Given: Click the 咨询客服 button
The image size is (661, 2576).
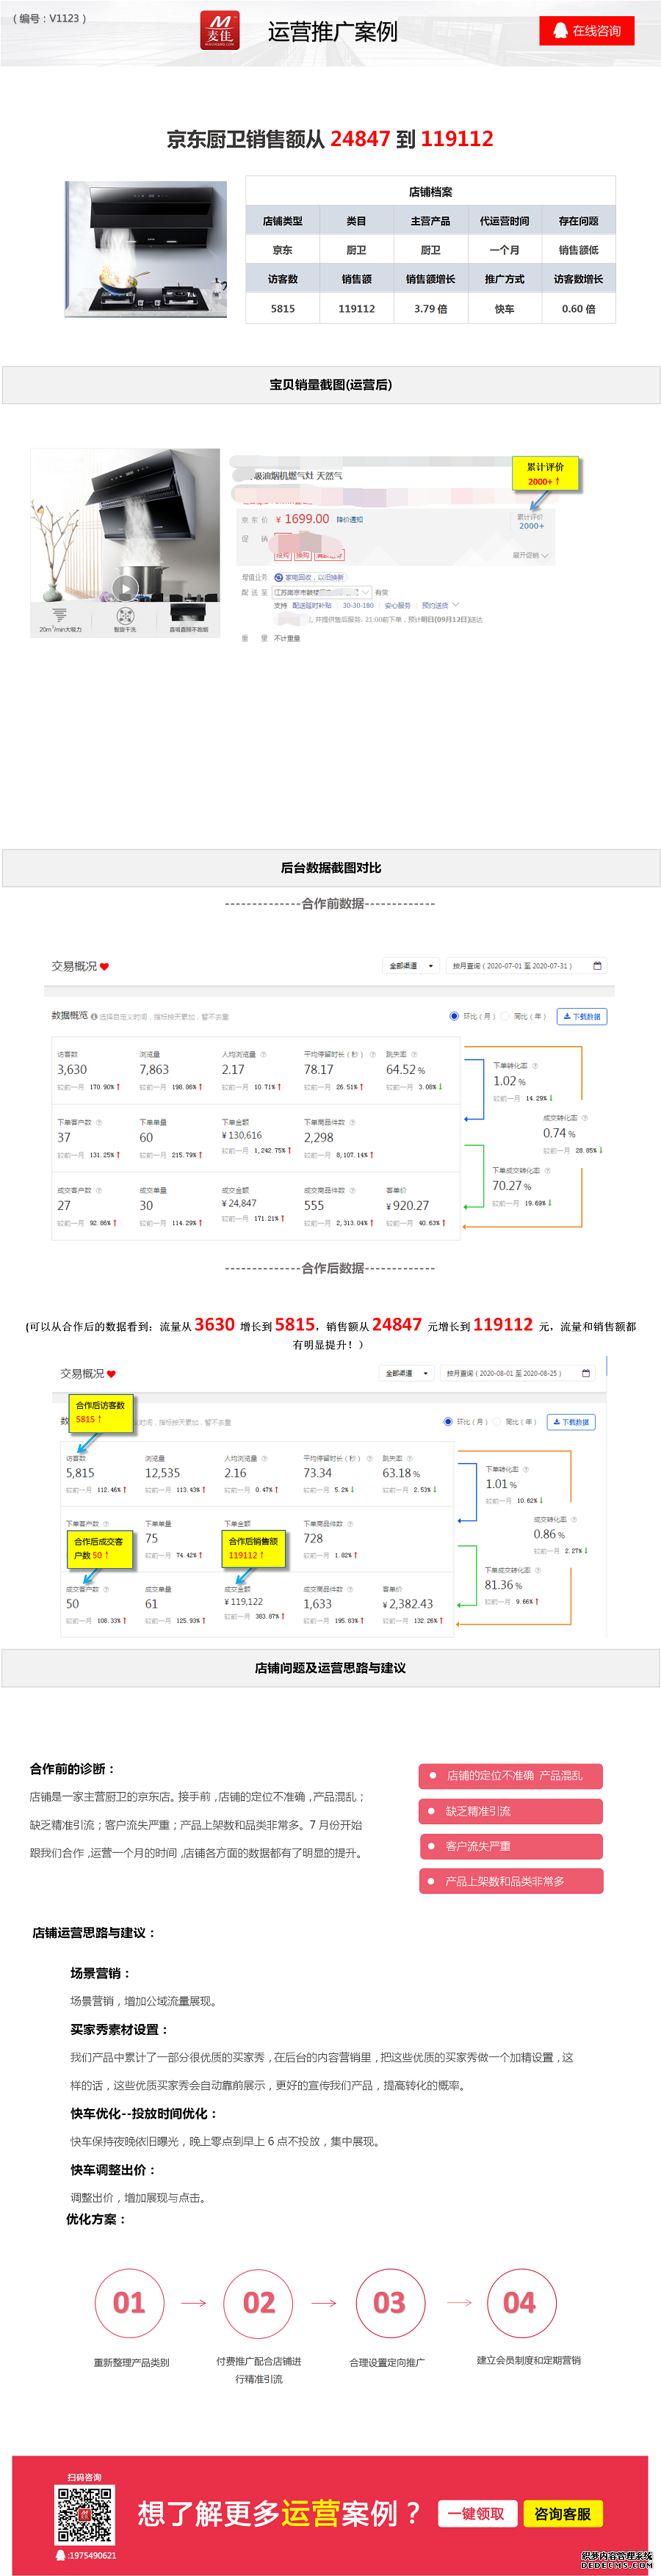Looking at the screenshot, I should click(562, 2514).
